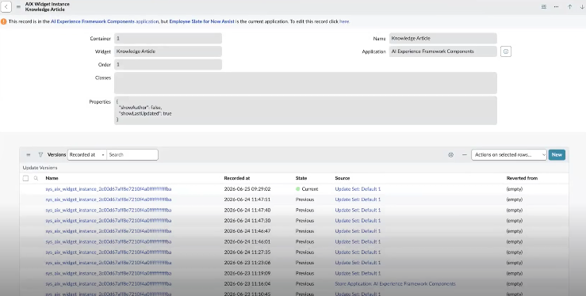The width and height of the screenshot is (586, 296).
Task: Click the Classes text area
Action: pyautogui.click(x=305, y=83)
